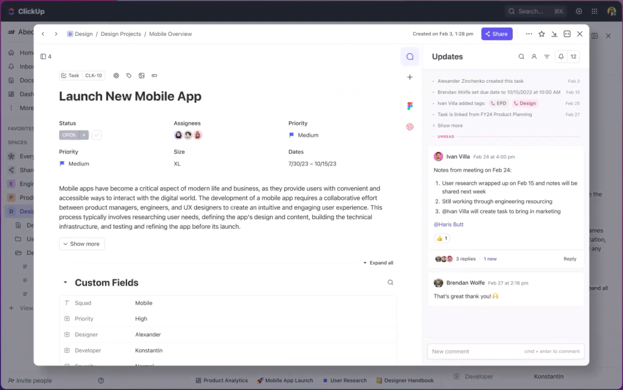The width and height of the screenshot is (623, 390).
Task: Click the @Haris Butt mention
Action: pyautogui.click(x=448, y=225)
